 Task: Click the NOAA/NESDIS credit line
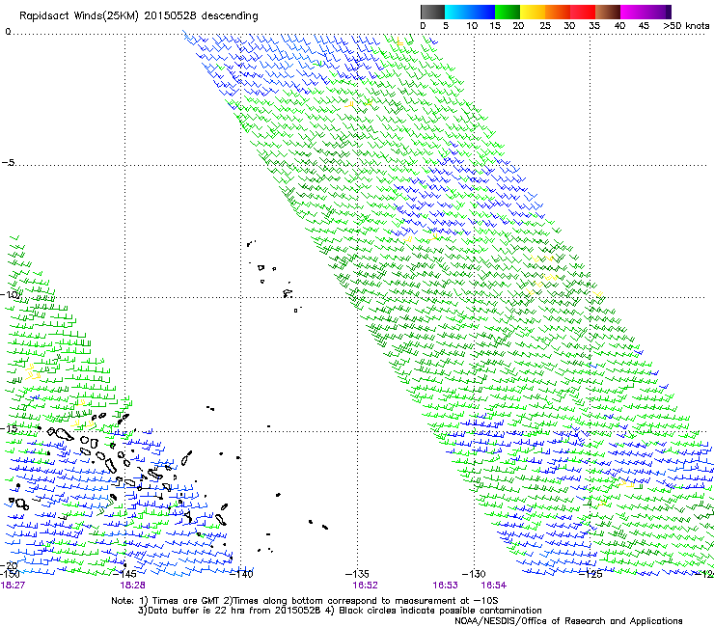568,621
